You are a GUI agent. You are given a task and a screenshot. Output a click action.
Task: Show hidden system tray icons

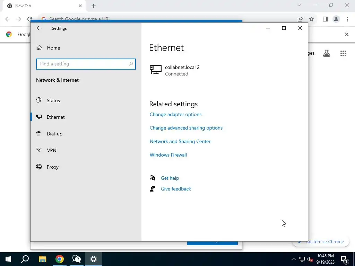coord(293,259)
